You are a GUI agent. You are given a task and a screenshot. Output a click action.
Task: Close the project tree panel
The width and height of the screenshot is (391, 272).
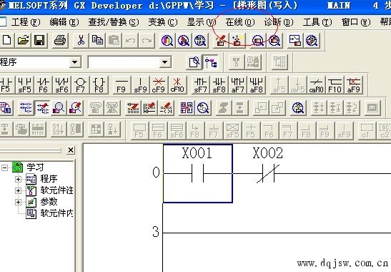71,150
